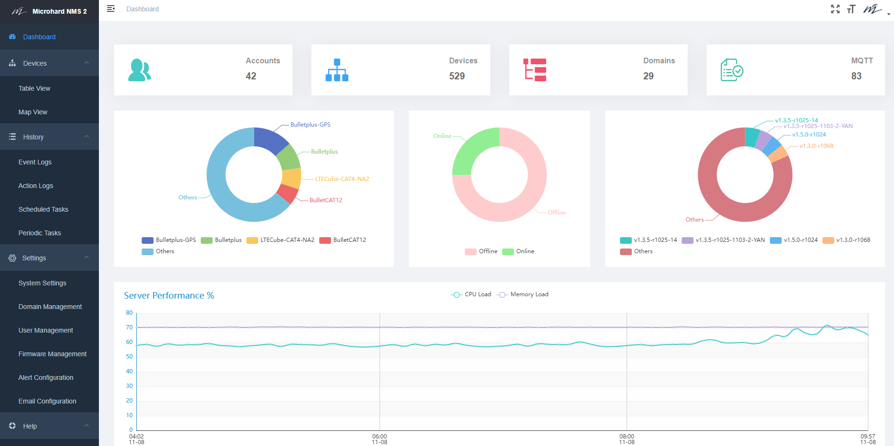
Task: Click the Domains count 29
Action: [648, 76]
